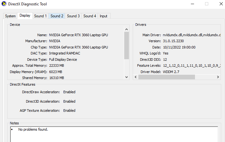Select the Display tab

25,16
